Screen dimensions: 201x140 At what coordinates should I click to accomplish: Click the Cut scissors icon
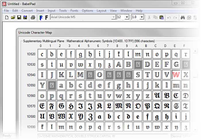click(x=149, y=17)
